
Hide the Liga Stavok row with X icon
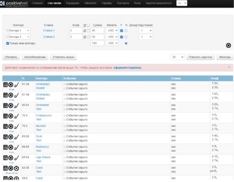coord(11,158)
